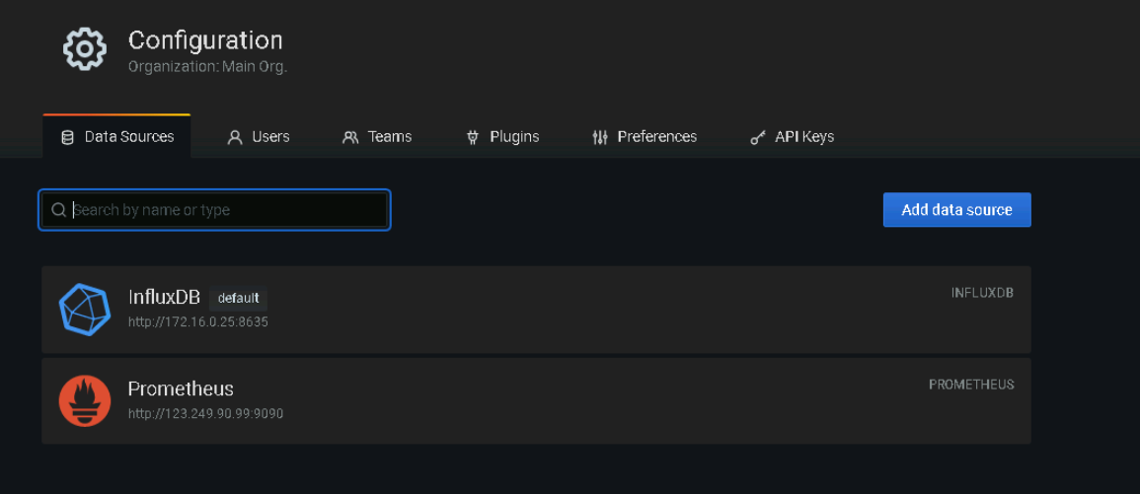Switch to the Users tab

[259, 137]
